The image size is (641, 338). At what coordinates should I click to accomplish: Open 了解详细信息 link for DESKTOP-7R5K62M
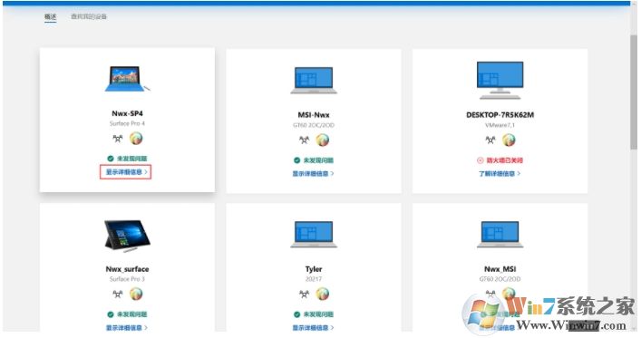500,174
